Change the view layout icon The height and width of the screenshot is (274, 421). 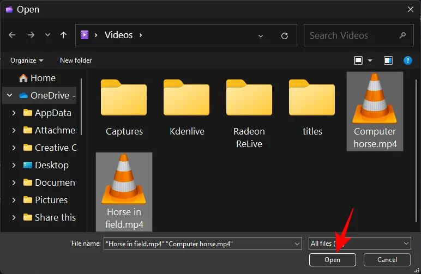[358, 60]
